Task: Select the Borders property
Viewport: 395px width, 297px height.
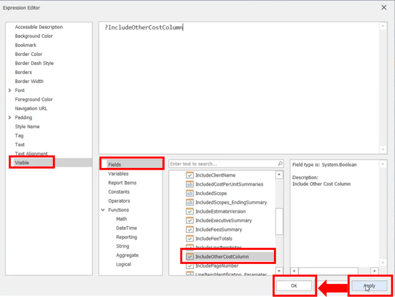Action: [24, 72]
